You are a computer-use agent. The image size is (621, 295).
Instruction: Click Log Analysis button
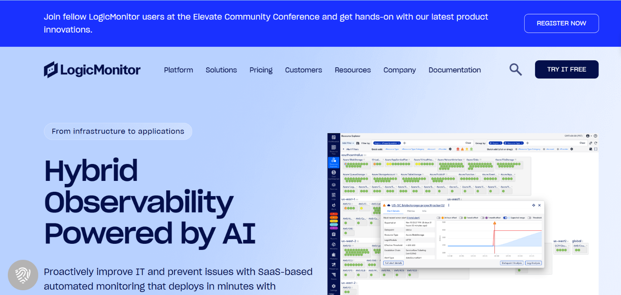tap(533, 263)
